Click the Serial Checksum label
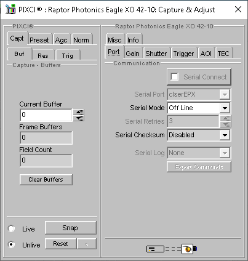248x261 pixels. [x=140, y=135]
